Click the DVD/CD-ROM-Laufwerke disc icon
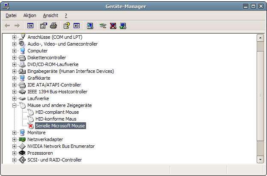This screenshot has height=176, width=267. [x=22, y=64]
